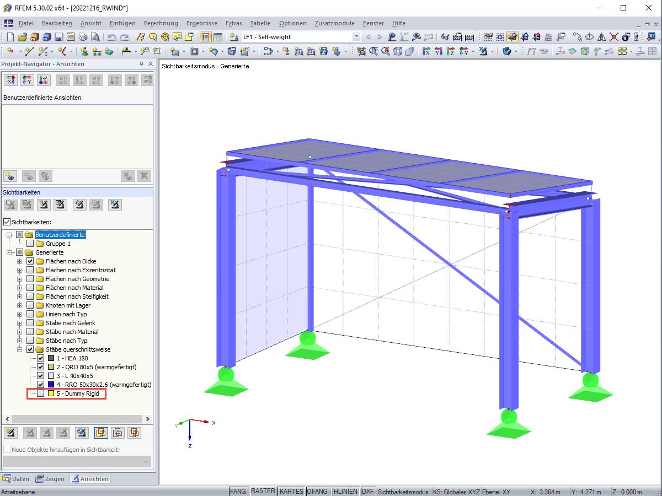This screenshot has width=662, height=496.
Task: Toggle the FANG status bar button
Action: pyautogui.click(x=238, y=492)
